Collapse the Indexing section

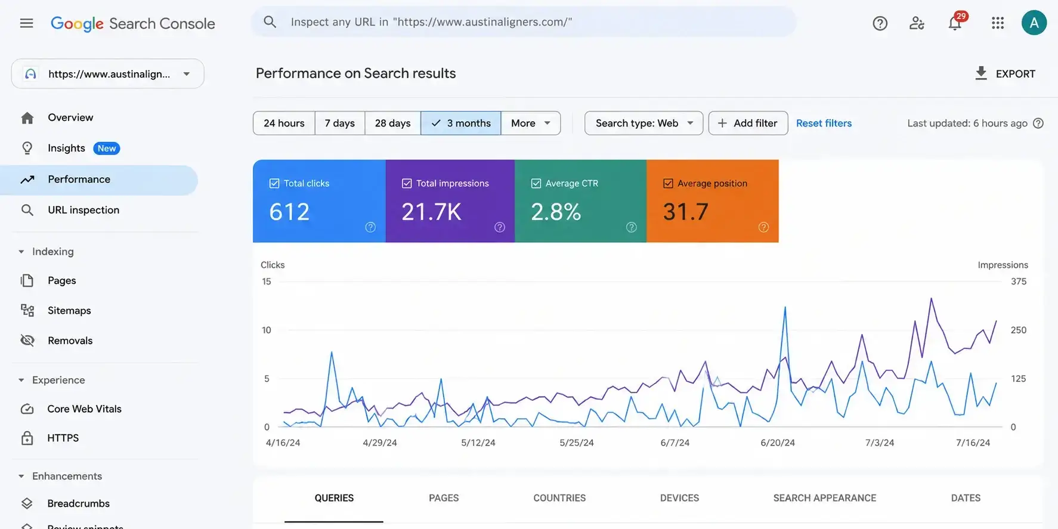click(x=21, y=252)
